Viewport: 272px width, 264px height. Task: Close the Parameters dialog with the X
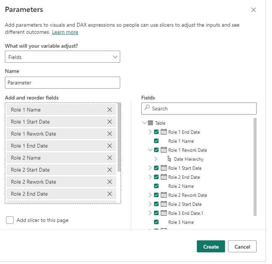click(x=254, y=10)
